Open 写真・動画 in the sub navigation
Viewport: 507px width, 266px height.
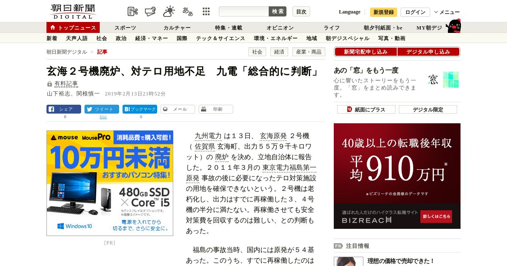pyautogui.click(x=392, y=38)
